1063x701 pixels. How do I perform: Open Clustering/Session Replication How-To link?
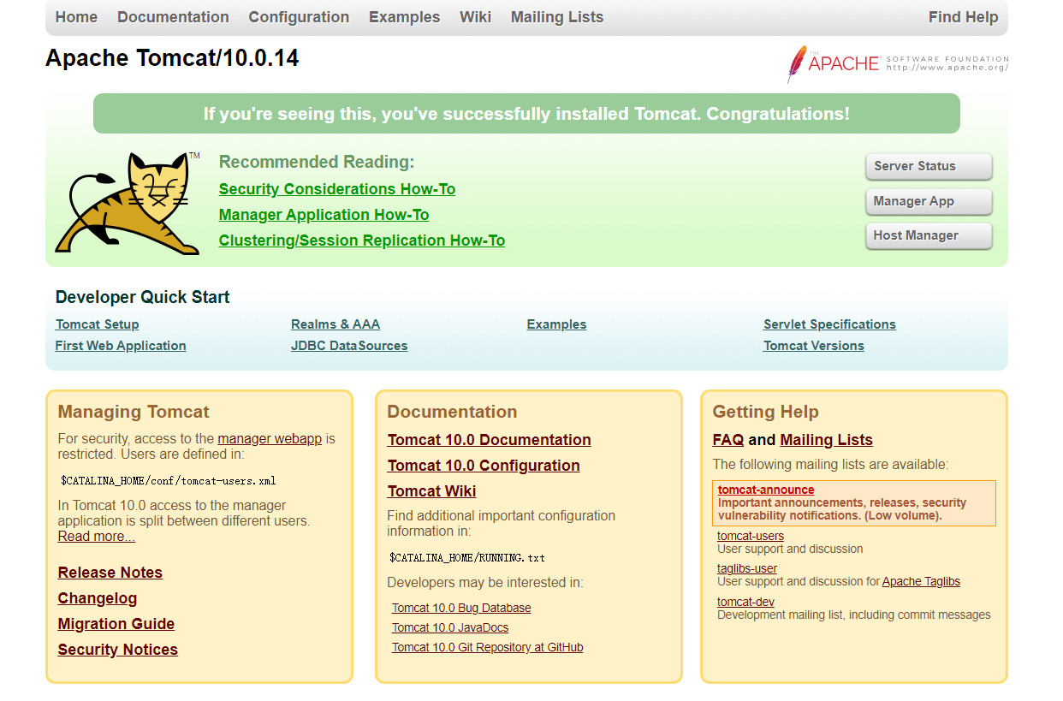(362, 241)
